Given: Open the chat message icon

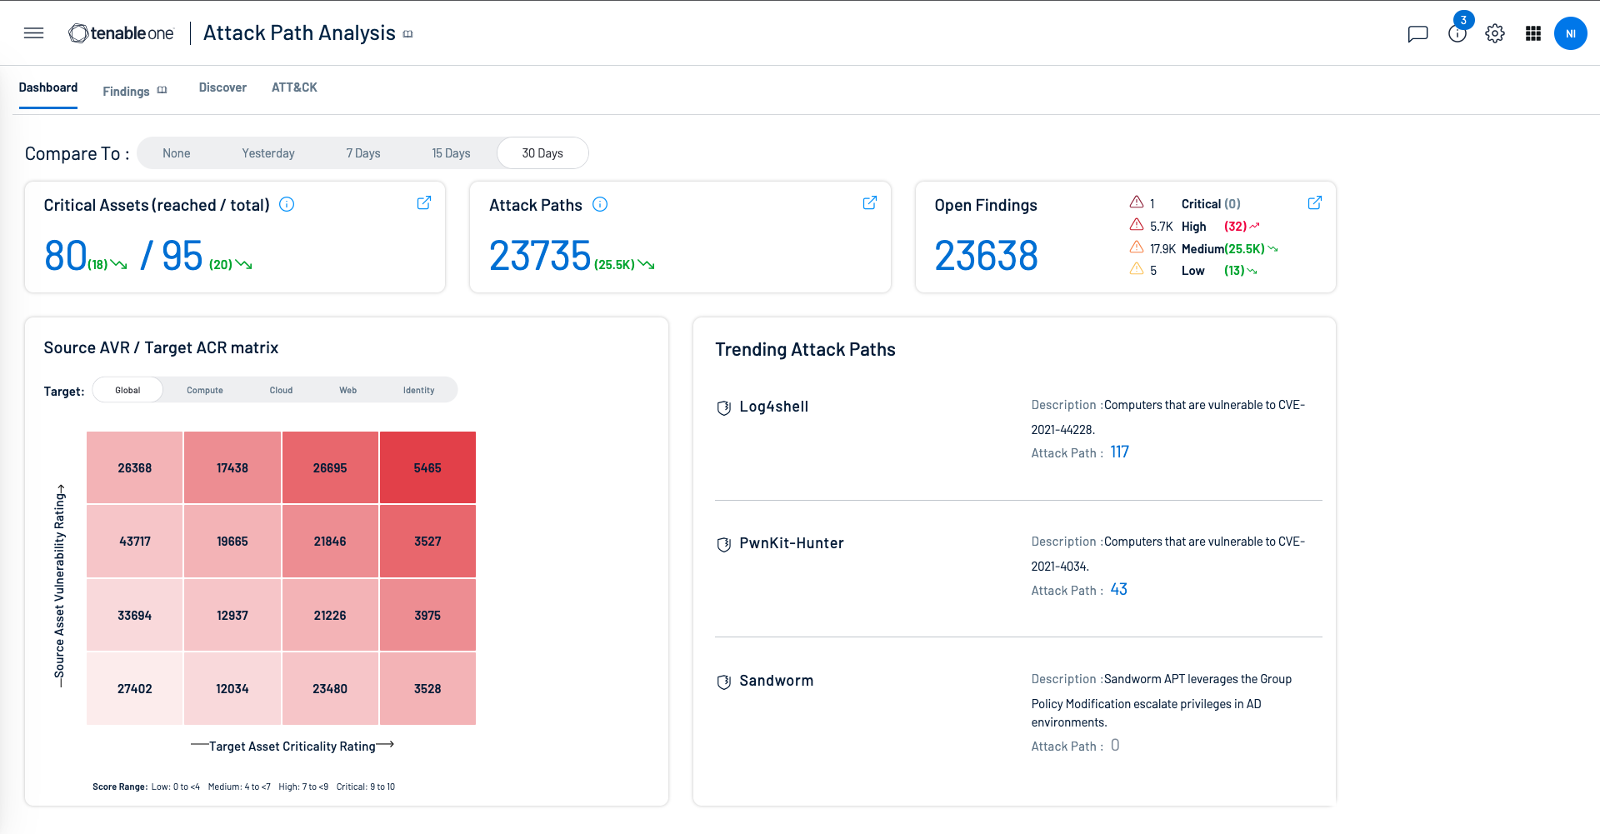Looking at the screenshot, I should click(1417, 33).
